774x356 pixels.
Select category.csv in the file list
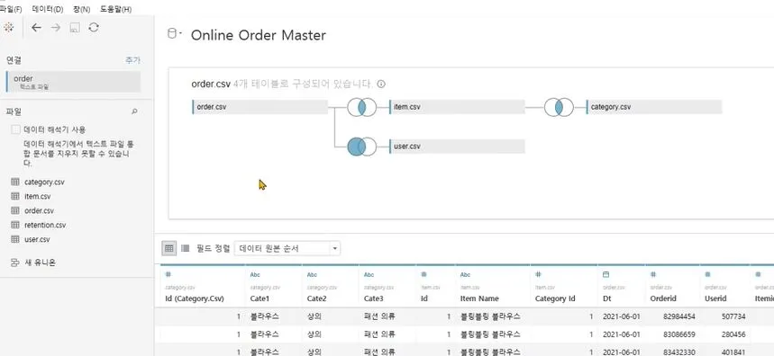pos(44,182)
